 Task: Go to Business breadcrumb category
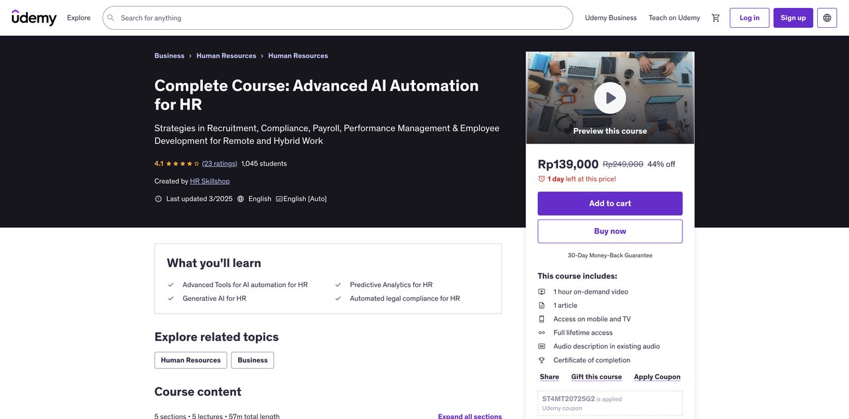point(169,56)
